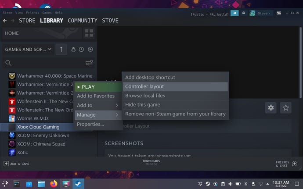Click PLAY in the context menu
303x189 pixels.
[98, 87]
